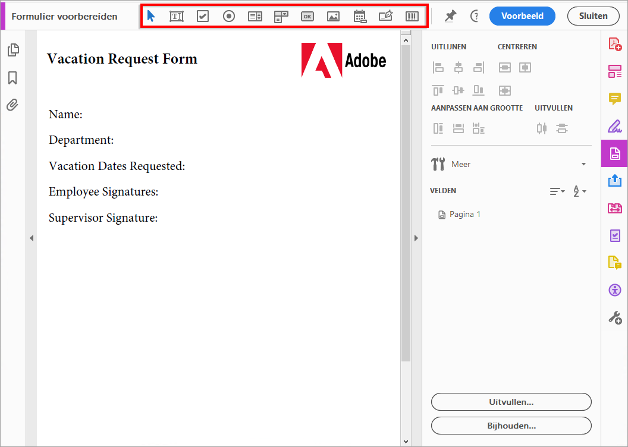The image size is (628, 447).
Task: Open the VELDEN sort order dropdown
Action: 557,191
